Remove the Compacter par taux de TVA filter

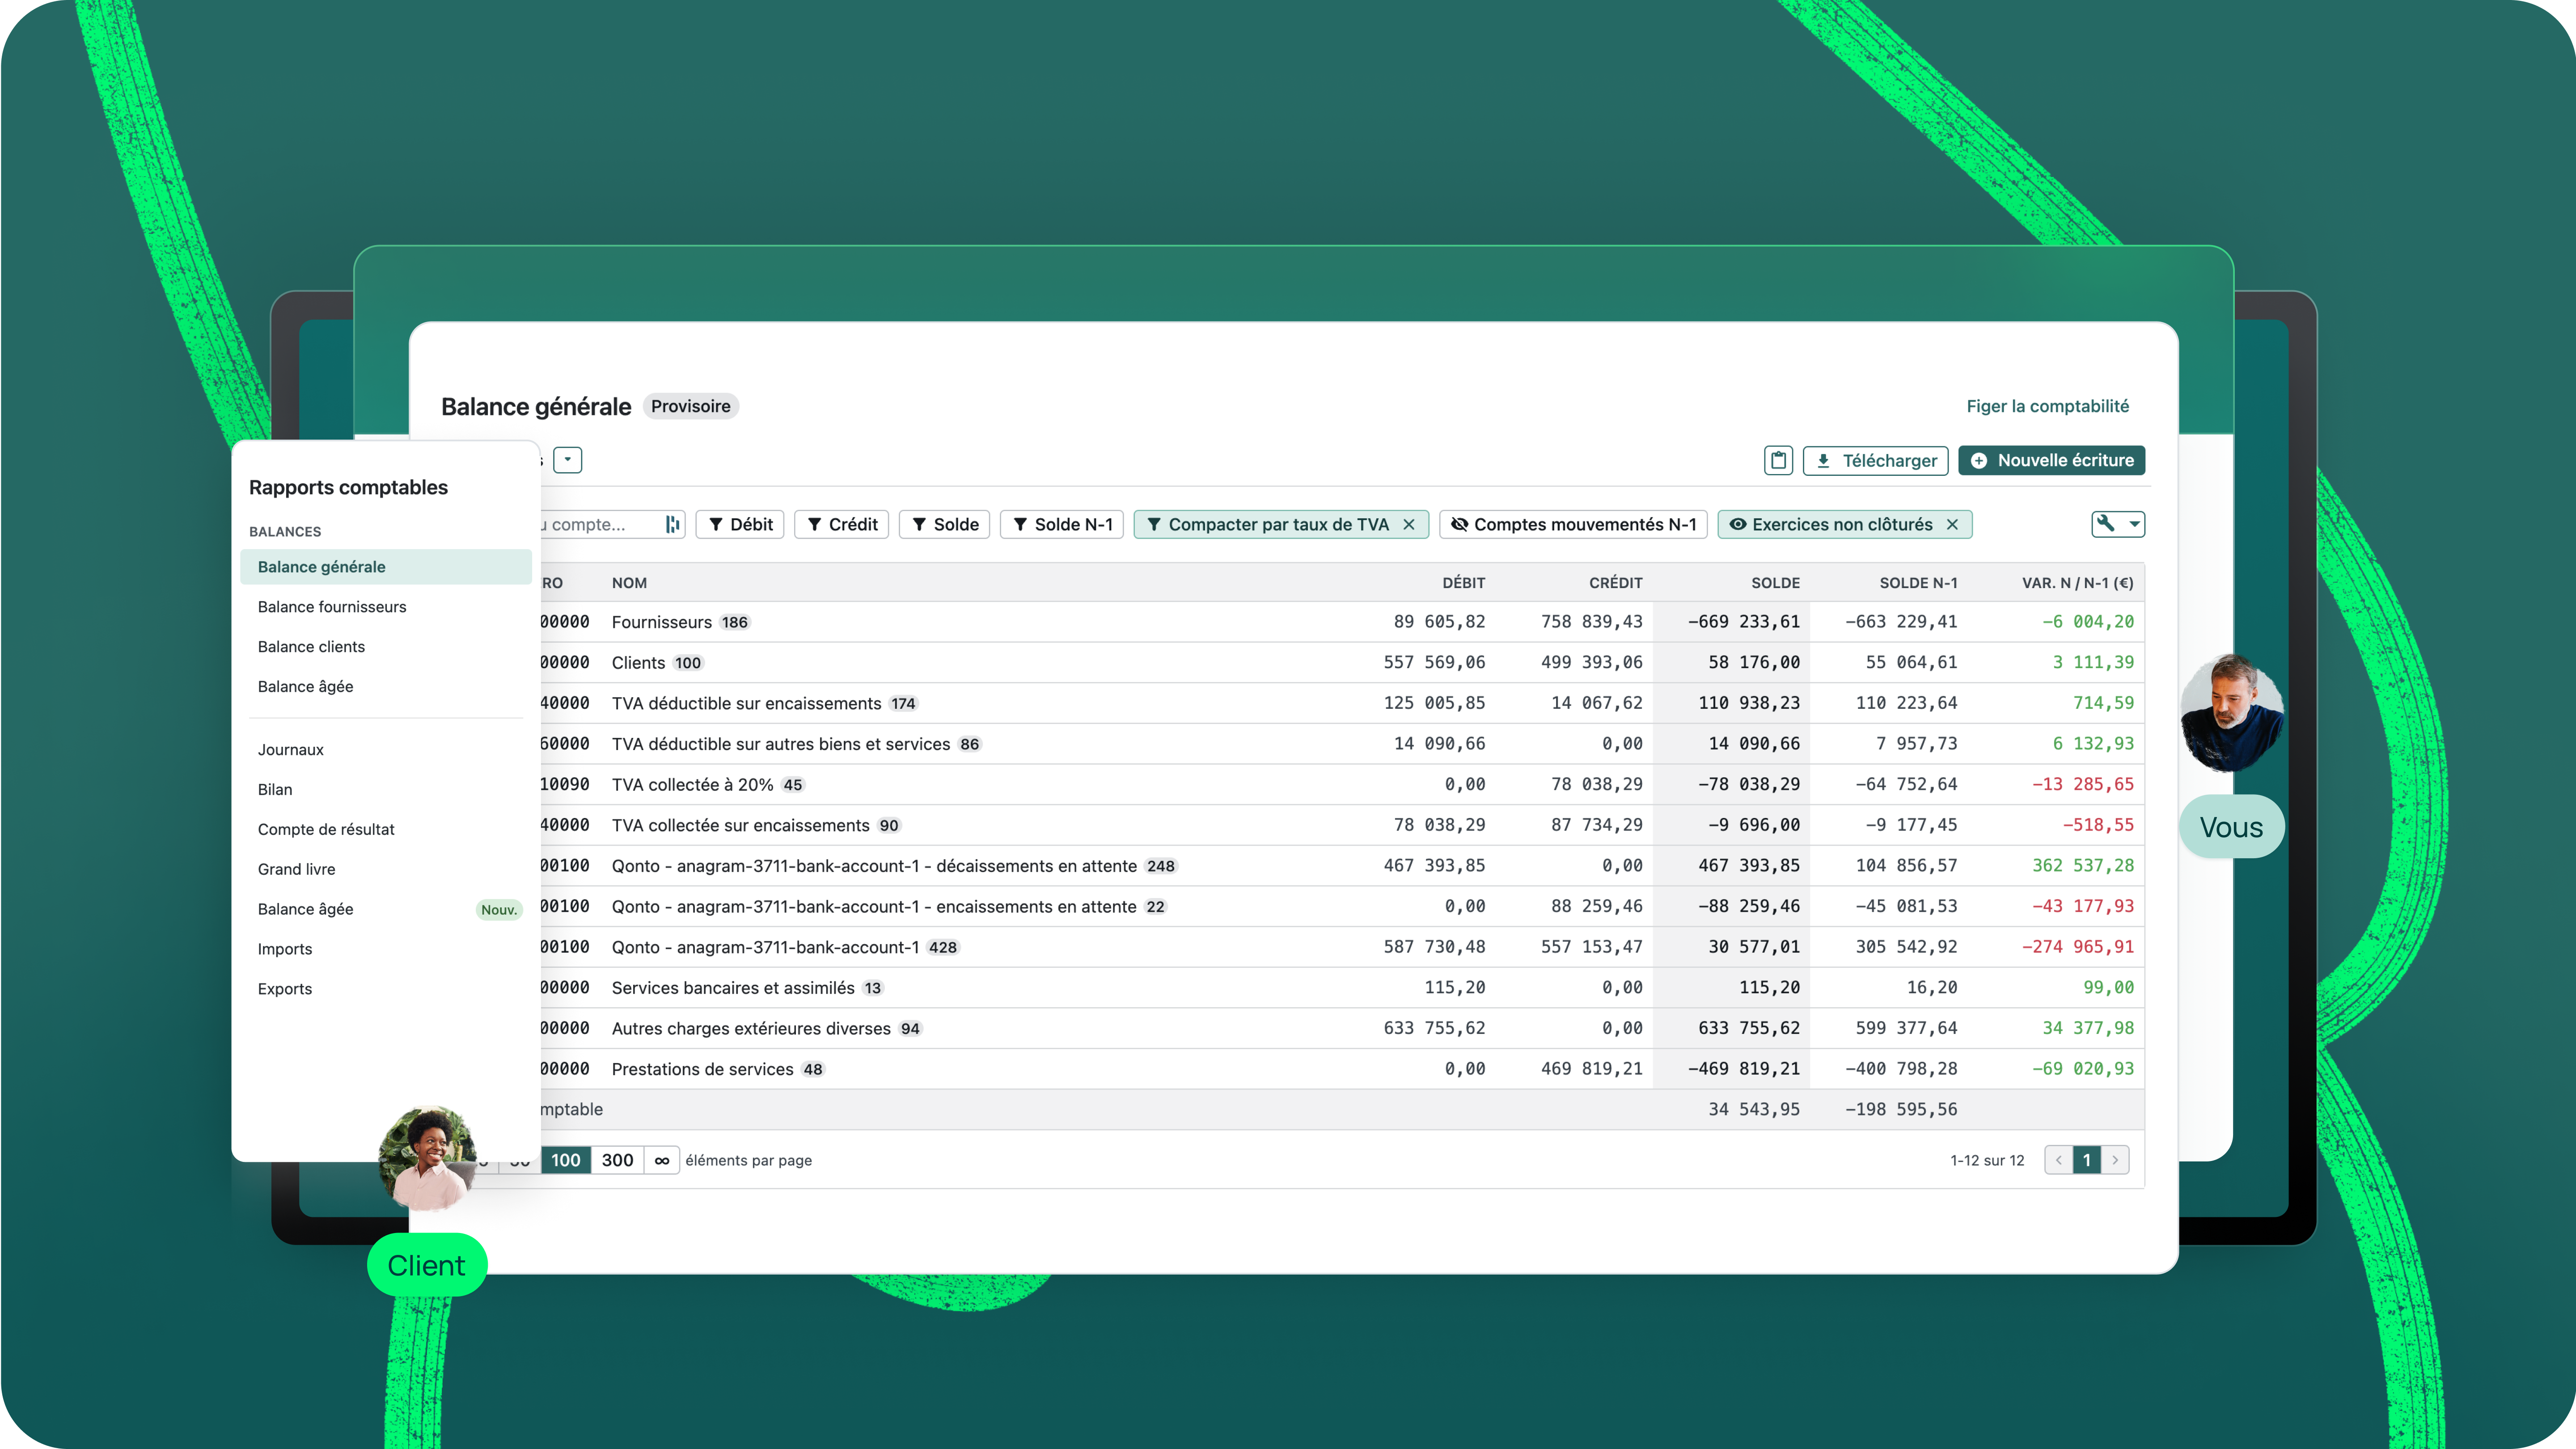[x=1409, y=524]
